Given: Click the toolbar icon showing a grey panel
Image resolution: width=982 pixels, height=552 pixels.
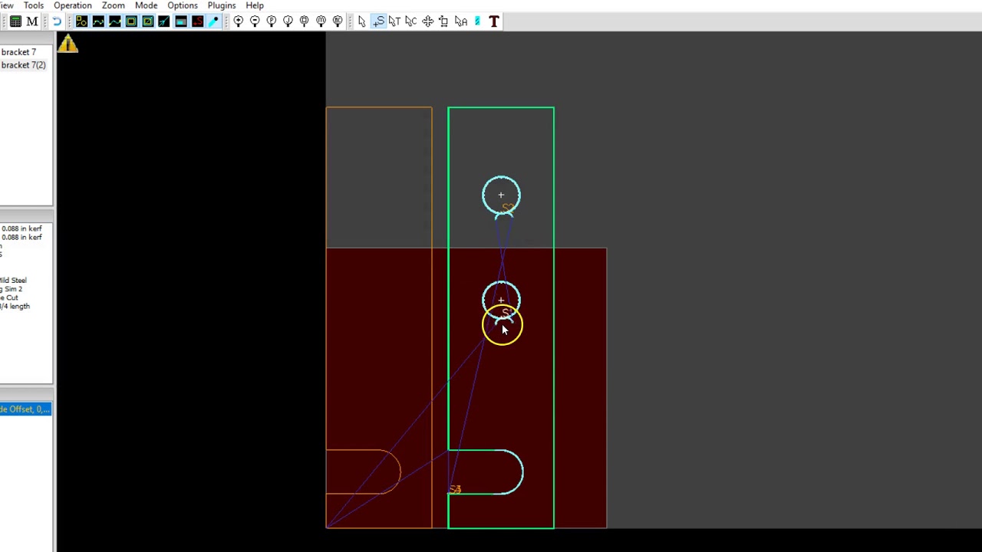Looking at the screenshot, I should [181, 21].
